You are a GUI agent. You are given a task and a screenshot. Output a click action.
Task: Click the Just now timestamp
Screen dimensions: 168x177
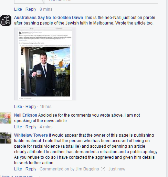pos(117,169)
